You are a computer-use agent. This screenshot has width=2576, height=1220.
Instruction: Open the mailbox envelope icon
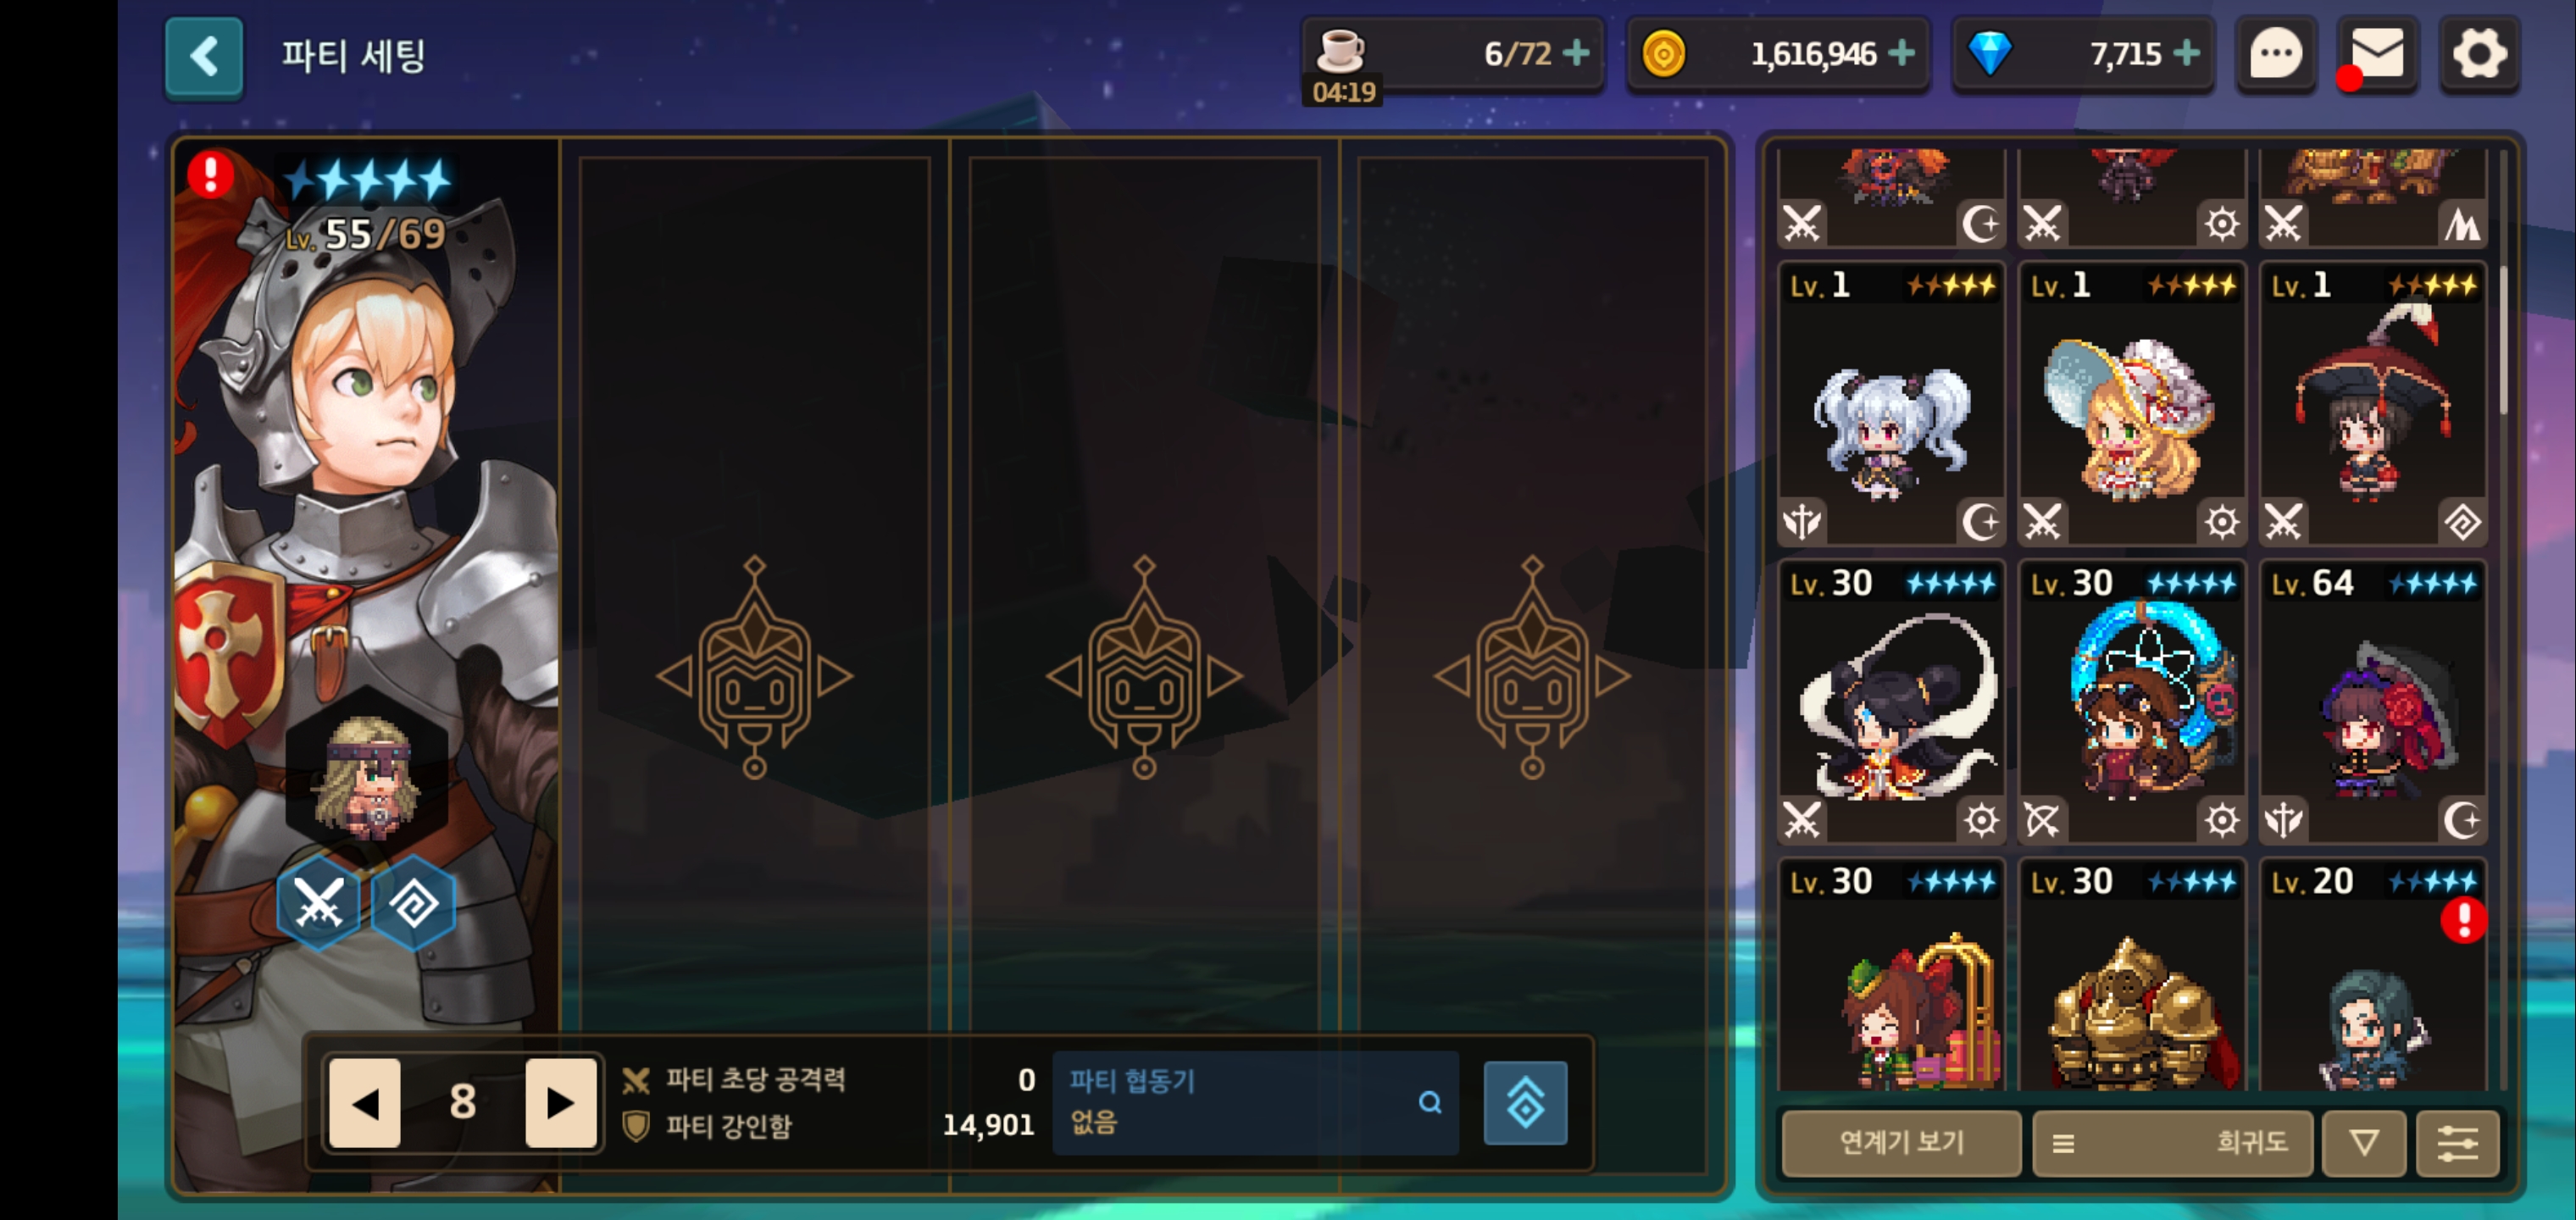pyautogui.click(x=2376, y=54)
